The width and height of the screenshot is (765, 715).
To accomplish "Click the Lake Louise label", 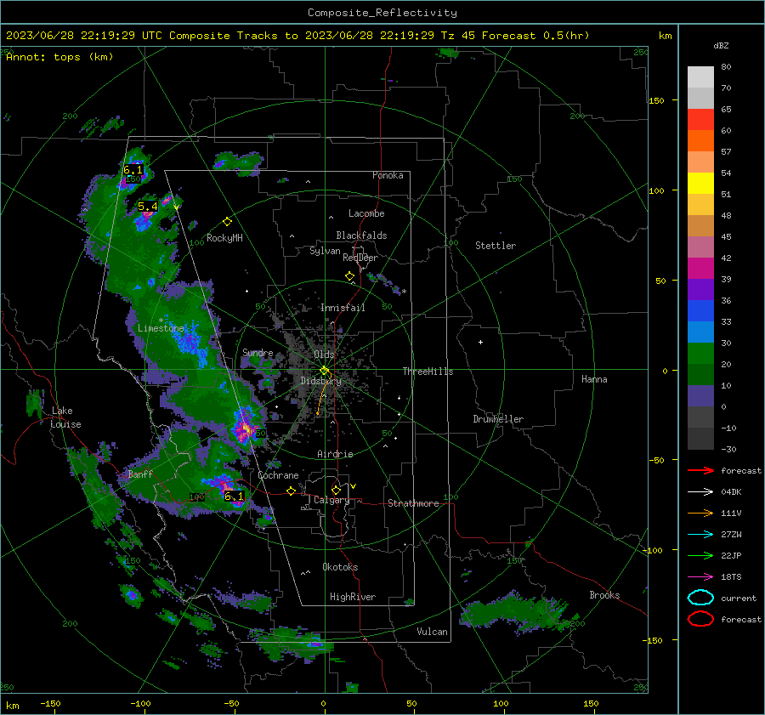I will 66,417.
